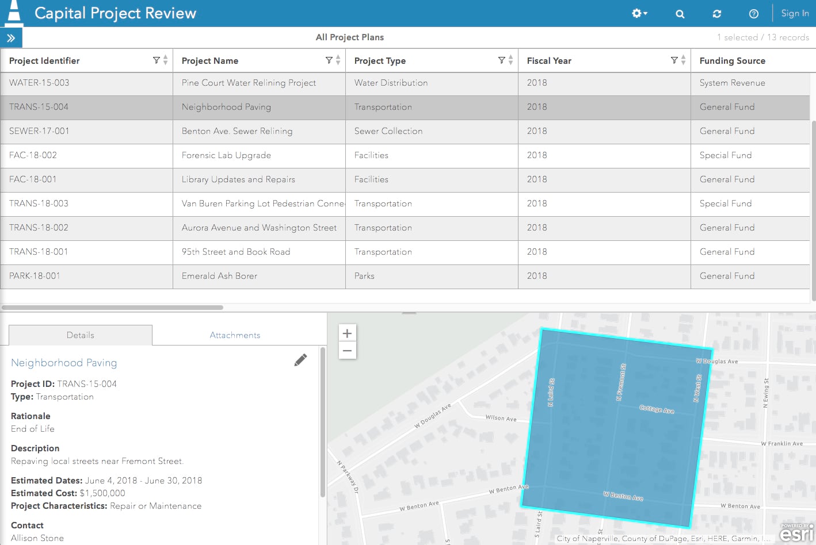Zoom in on the map
The height and width of the screenshot is (545, 816).
click(x=347, y=333)
